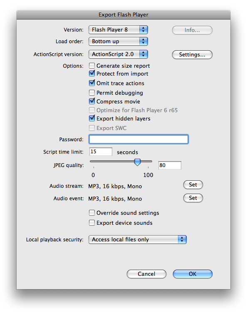247x312 pixels.
Task: Click the Script time limit field
Action: (101, 152)
